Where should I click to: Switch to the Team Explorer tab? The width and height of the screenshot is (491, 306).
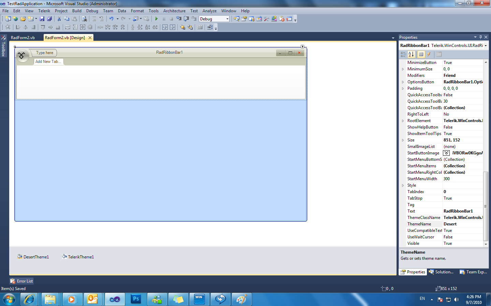tap(473, 272)
